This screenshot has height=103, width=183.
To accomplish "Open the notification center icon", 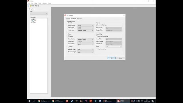I will click(153, 101).
